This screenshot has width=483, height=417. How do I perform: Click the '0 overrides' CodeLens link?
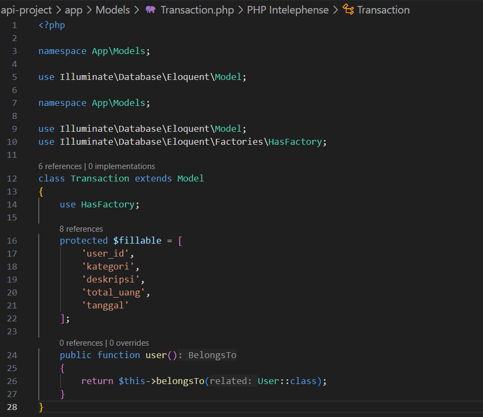tap(129, 343)
